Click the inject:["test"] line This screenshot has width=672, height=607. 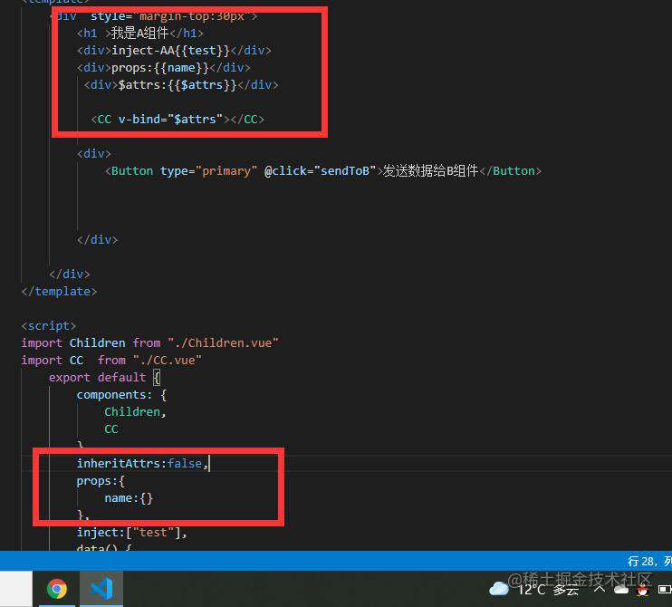pyautogui.click(x=132, y=533)
